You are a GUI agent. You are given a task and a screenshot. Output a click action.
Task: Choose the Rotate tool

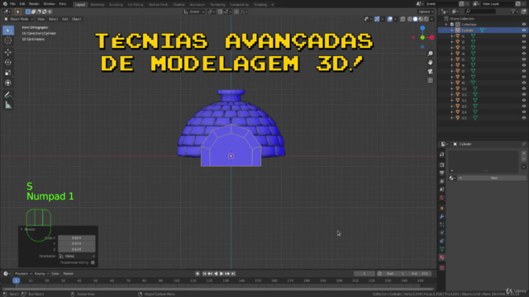(8, 63)
